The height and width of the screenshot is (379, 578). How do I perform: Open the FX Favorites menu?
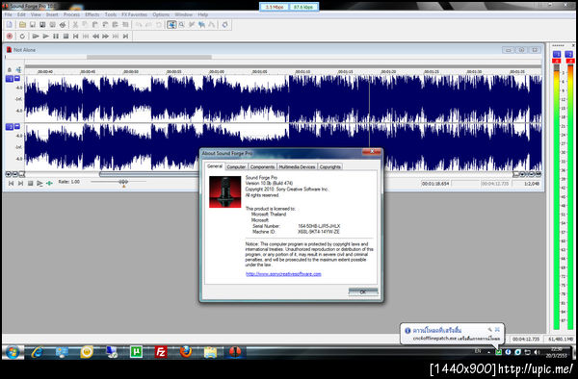click(x=134, y=14)
